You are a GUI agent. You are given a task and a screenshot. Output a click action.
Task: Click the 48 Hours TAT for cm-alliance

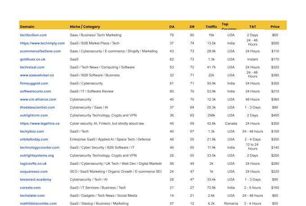(x=252, y=99)
